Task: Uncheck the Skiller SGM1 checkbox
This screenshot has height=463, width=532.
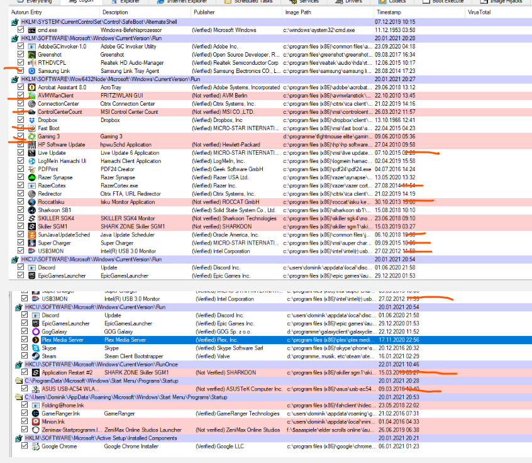Action: [x=21, y=226]
